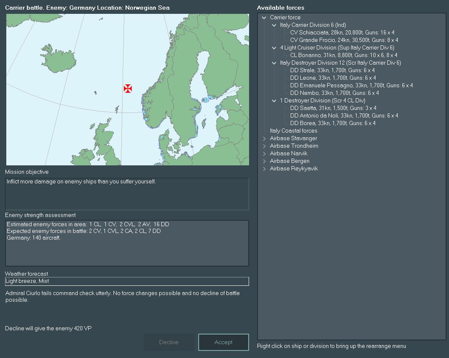Expand Airbase Bergen node
The image size is (449, 358).
[x=264, y=161]
